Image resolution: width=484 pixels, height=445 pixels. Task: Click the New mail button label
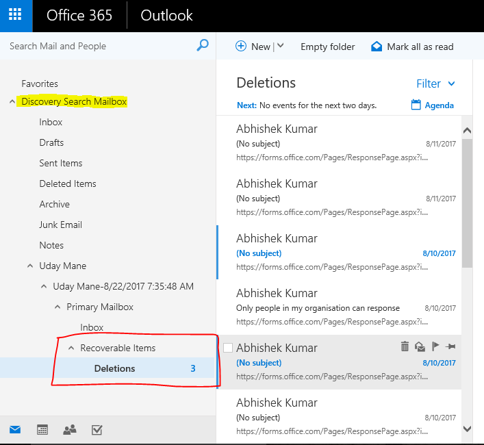click(261, 47)
